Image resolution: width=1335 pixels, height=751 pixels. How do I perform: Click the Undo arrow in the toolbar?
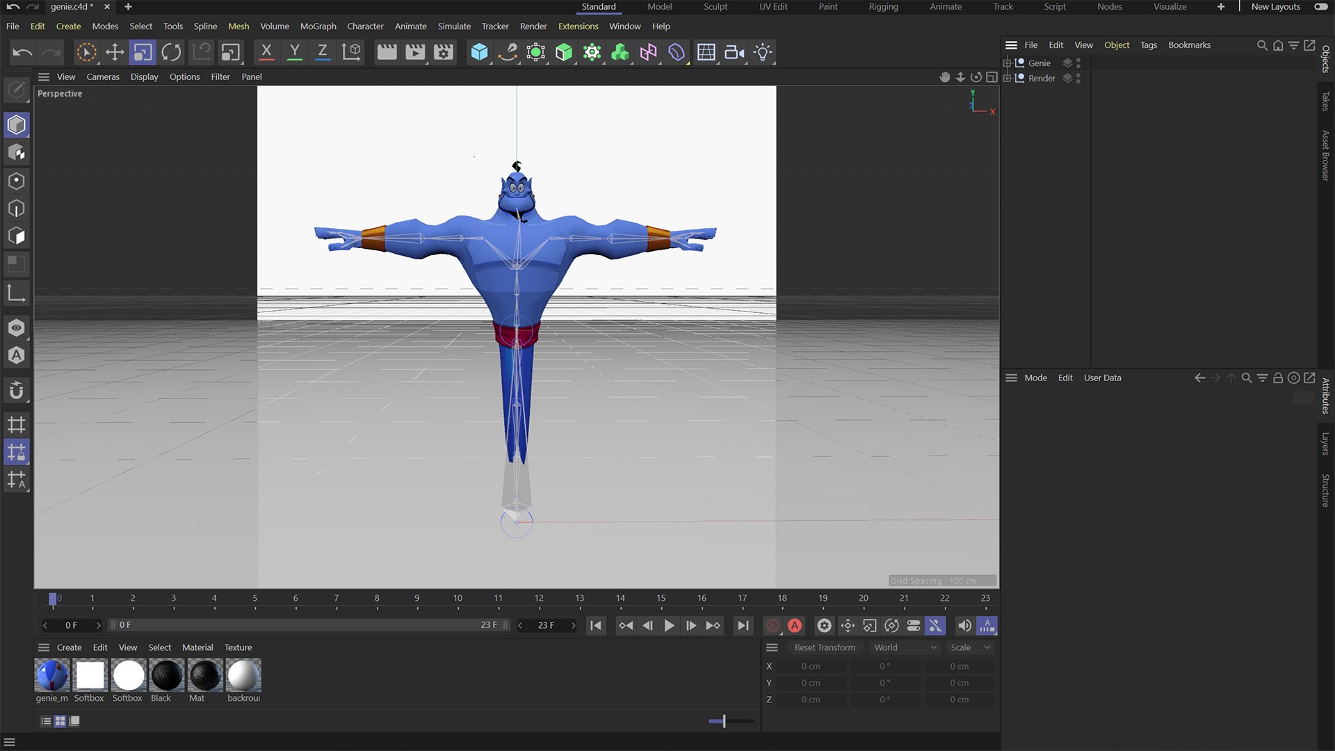click(22, 52)
